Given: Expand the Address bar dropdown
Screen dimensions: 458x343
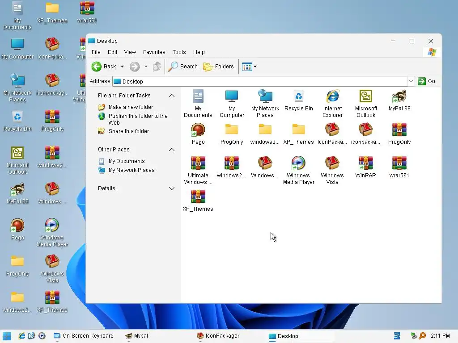Looking at the screenshot, I should pyautogui.click(x=411, y=81).
